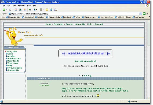Click the Search globe toolbar icon
Viewport: 153px width, 105px height.
pos(30,10)
